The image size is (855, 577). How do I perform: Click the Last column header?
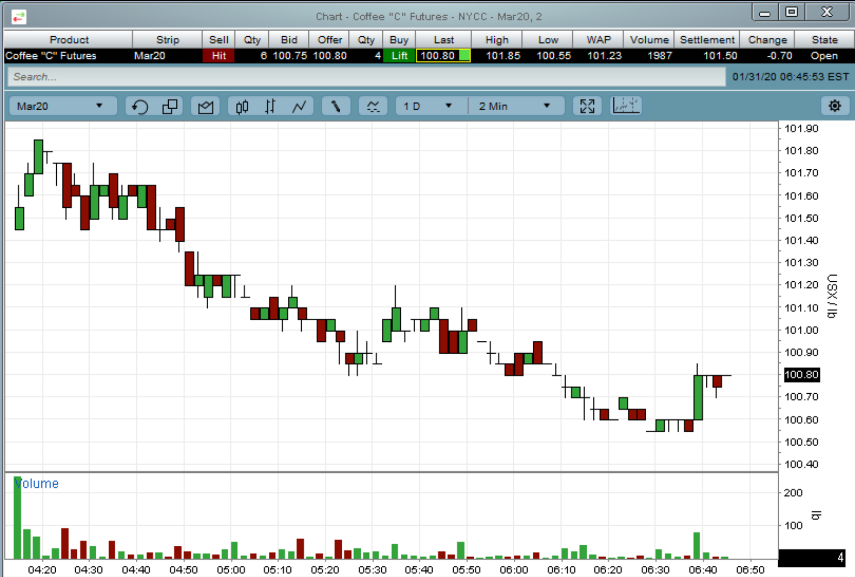(444, 40)
